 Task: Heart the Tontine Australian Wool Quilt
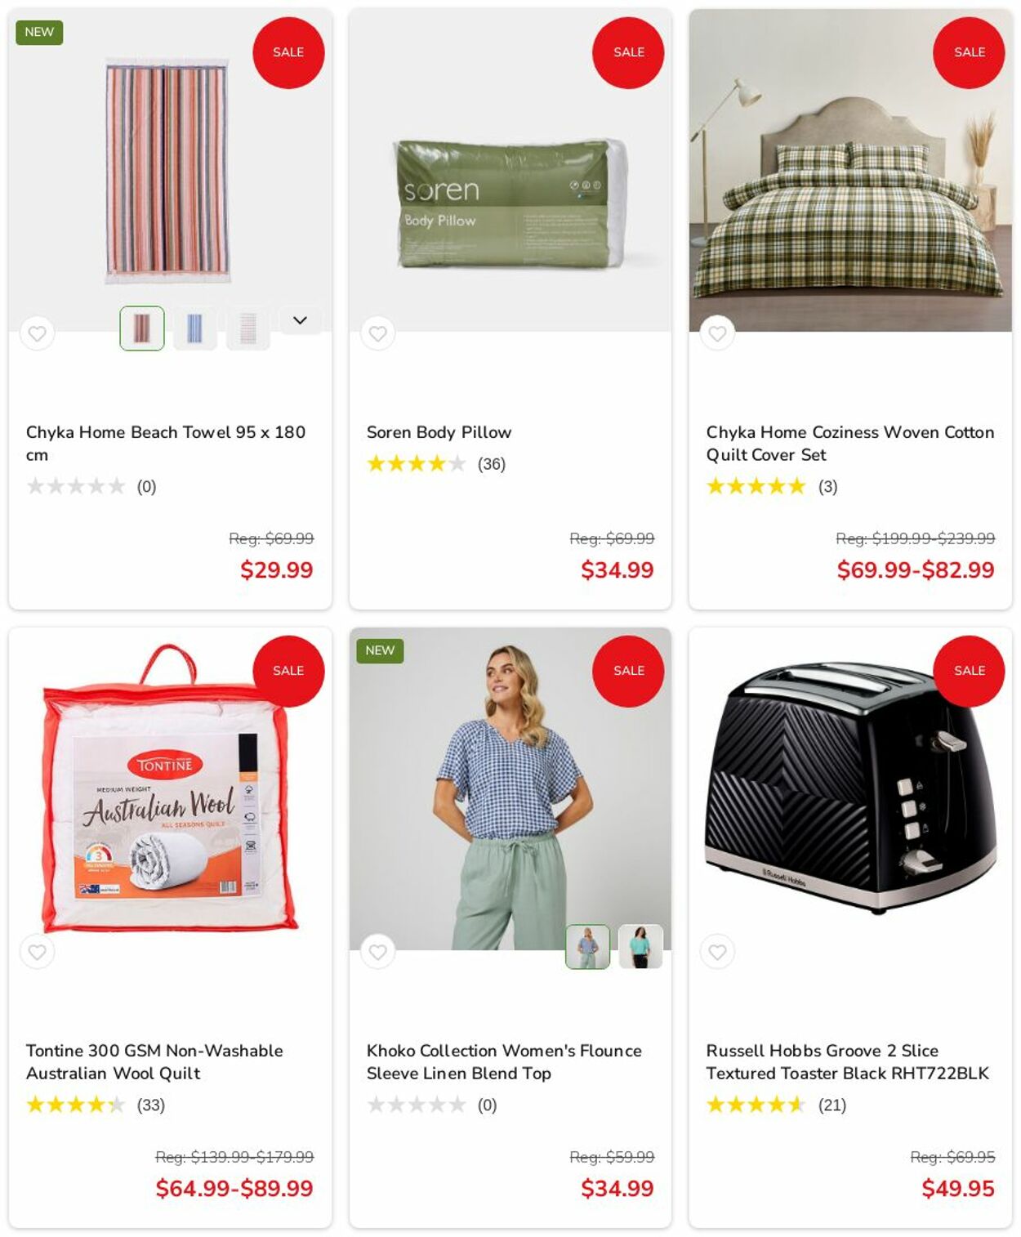37,952
